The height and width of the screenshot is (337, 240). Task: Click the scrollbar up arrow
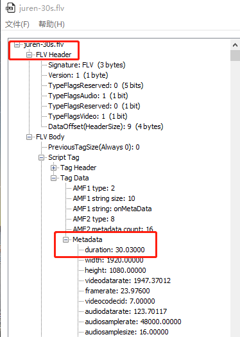(235, 45)
